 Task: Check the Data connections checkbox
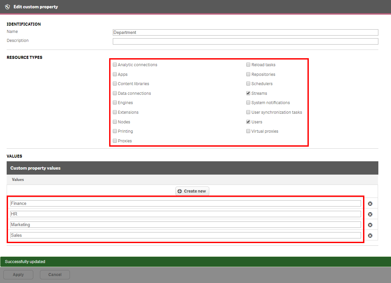(x=114, y=93)
